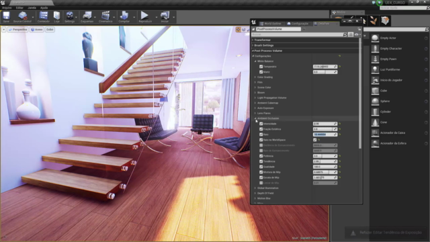The image size is (430, 242).
Task: Click the property matrix grid icon
Action: point(351,34)
